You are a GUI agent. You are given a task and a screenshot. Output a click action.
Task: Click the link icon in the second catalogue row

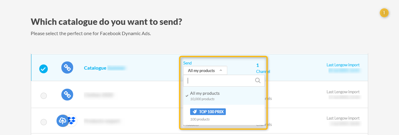pyautogui.click(x=67, y=95)
